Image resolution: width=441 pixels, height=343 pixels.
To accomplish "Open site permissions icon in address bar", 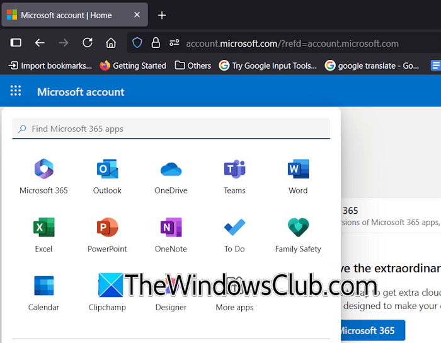I will point(175,43).
